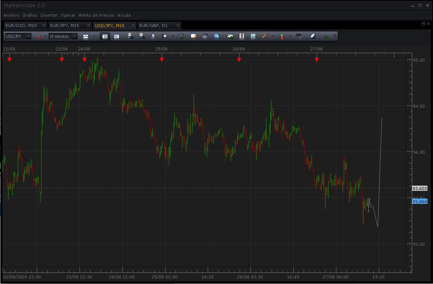
Task: Select the pencil line drawing tool
Action: (265, 36)
